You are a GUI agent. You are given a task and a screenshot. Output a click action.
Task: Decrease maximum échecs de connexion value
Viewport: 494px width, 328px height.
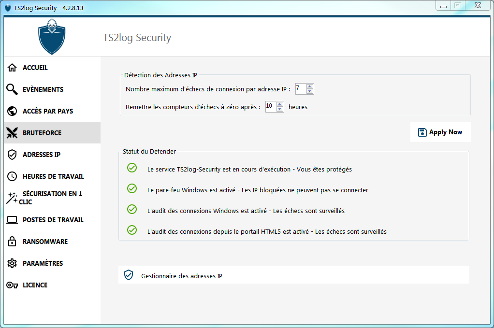point(310,91)
